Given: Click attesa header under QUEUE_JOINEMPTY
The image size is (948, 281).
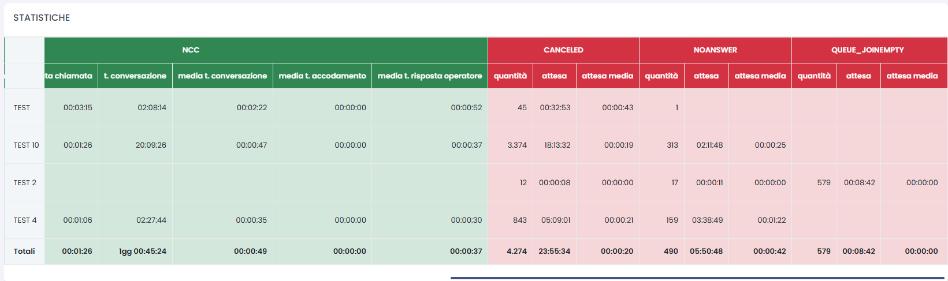Looking at the screenshot, I should click(858, 76).
